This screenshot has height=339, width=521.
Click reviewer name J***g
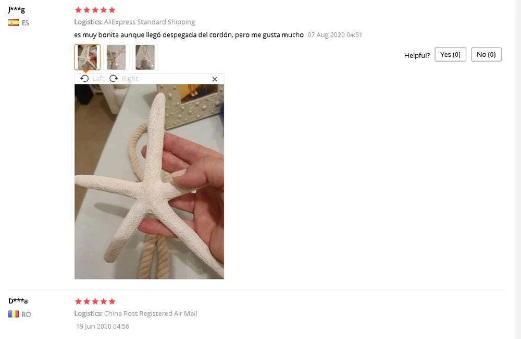(16, 9)
